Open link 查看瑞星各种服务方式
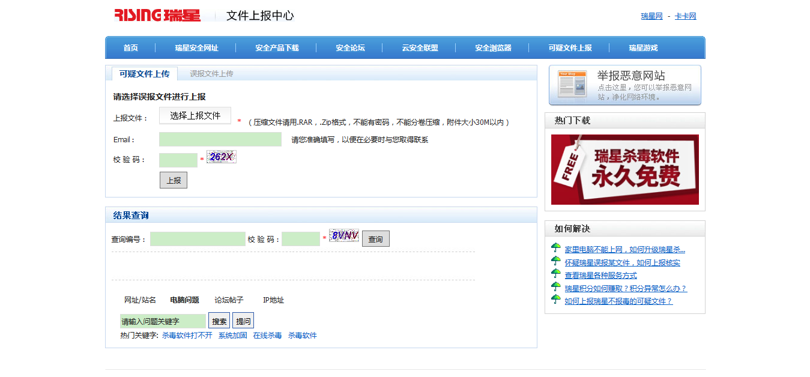This screenshot has width=810, height=377. click(600, 275)
